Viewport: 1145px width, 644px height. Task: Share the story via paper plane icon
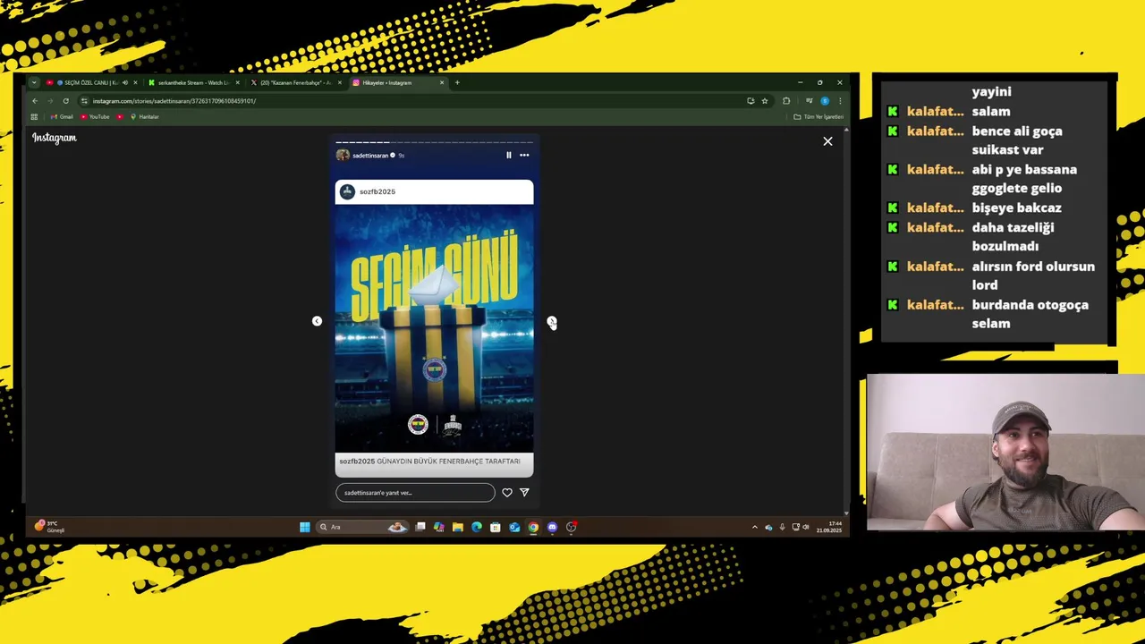pyautogui.click(x=524, y=493)
